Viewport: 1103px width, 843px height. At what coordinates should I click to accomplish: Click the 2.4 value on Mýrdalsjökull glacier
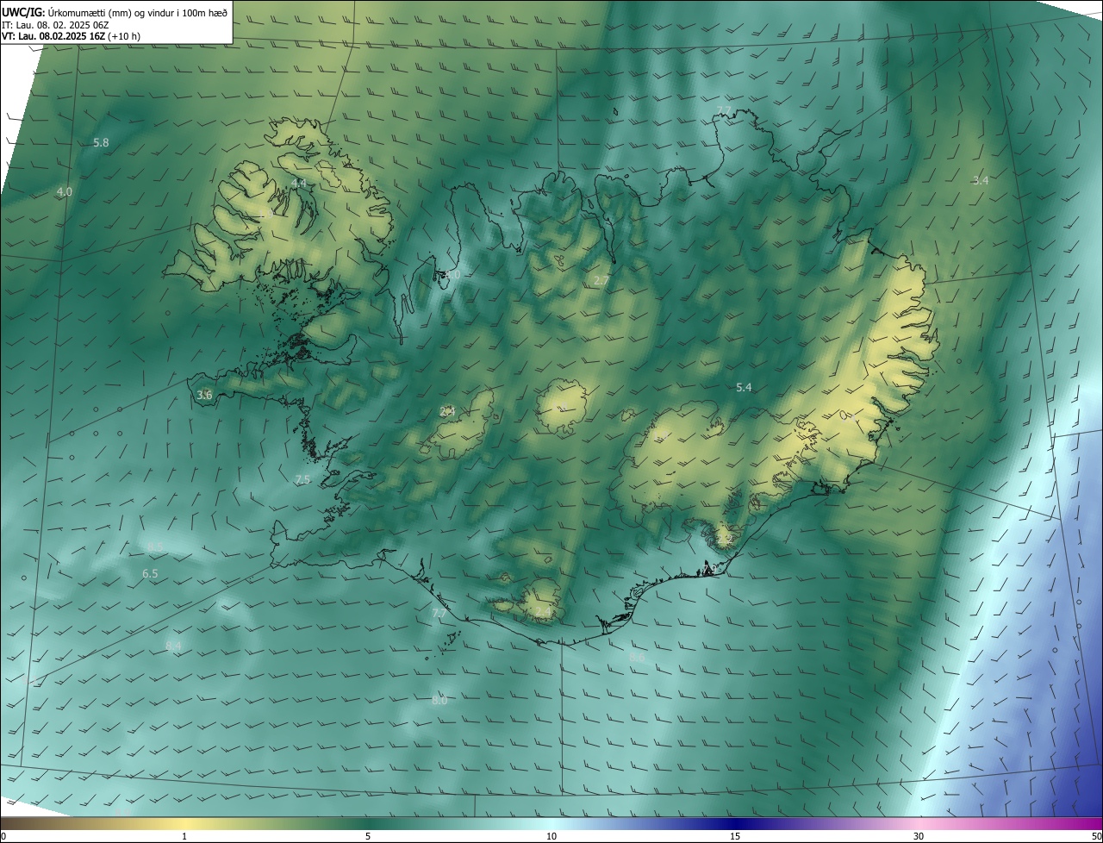[x=542, y=612]
